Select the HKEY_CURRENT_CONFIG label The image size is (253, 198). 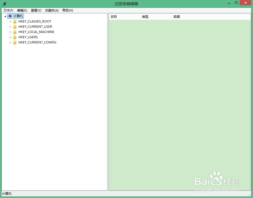[37, 42]
